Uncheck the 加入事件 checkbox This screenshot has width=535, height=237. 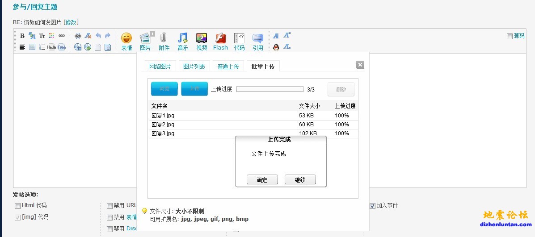point(372,206)
